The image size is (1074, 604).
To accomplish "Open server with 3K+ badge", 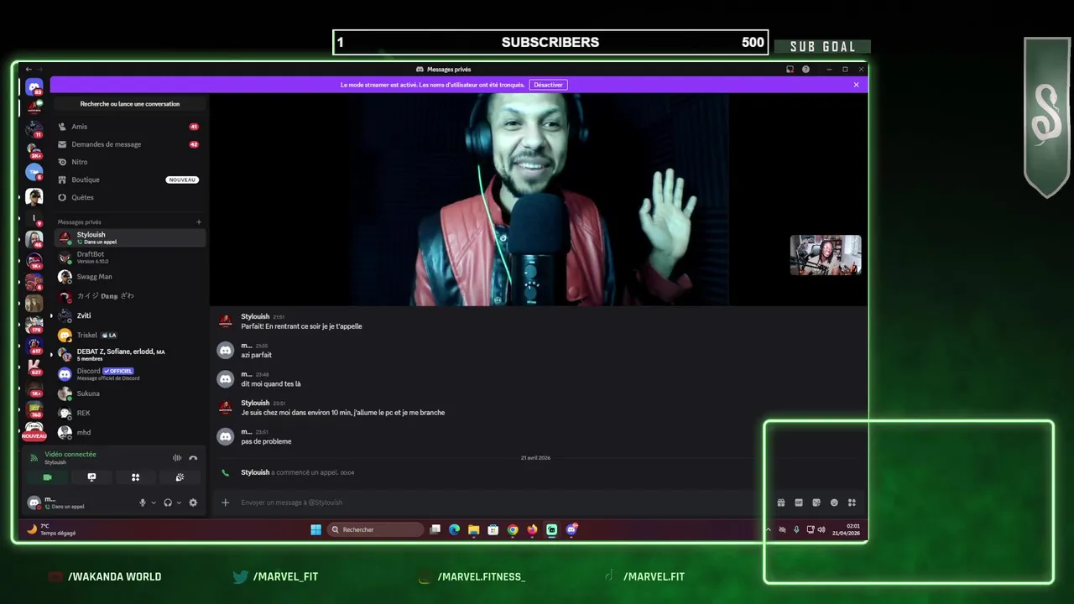I will (x=34, y=151).
